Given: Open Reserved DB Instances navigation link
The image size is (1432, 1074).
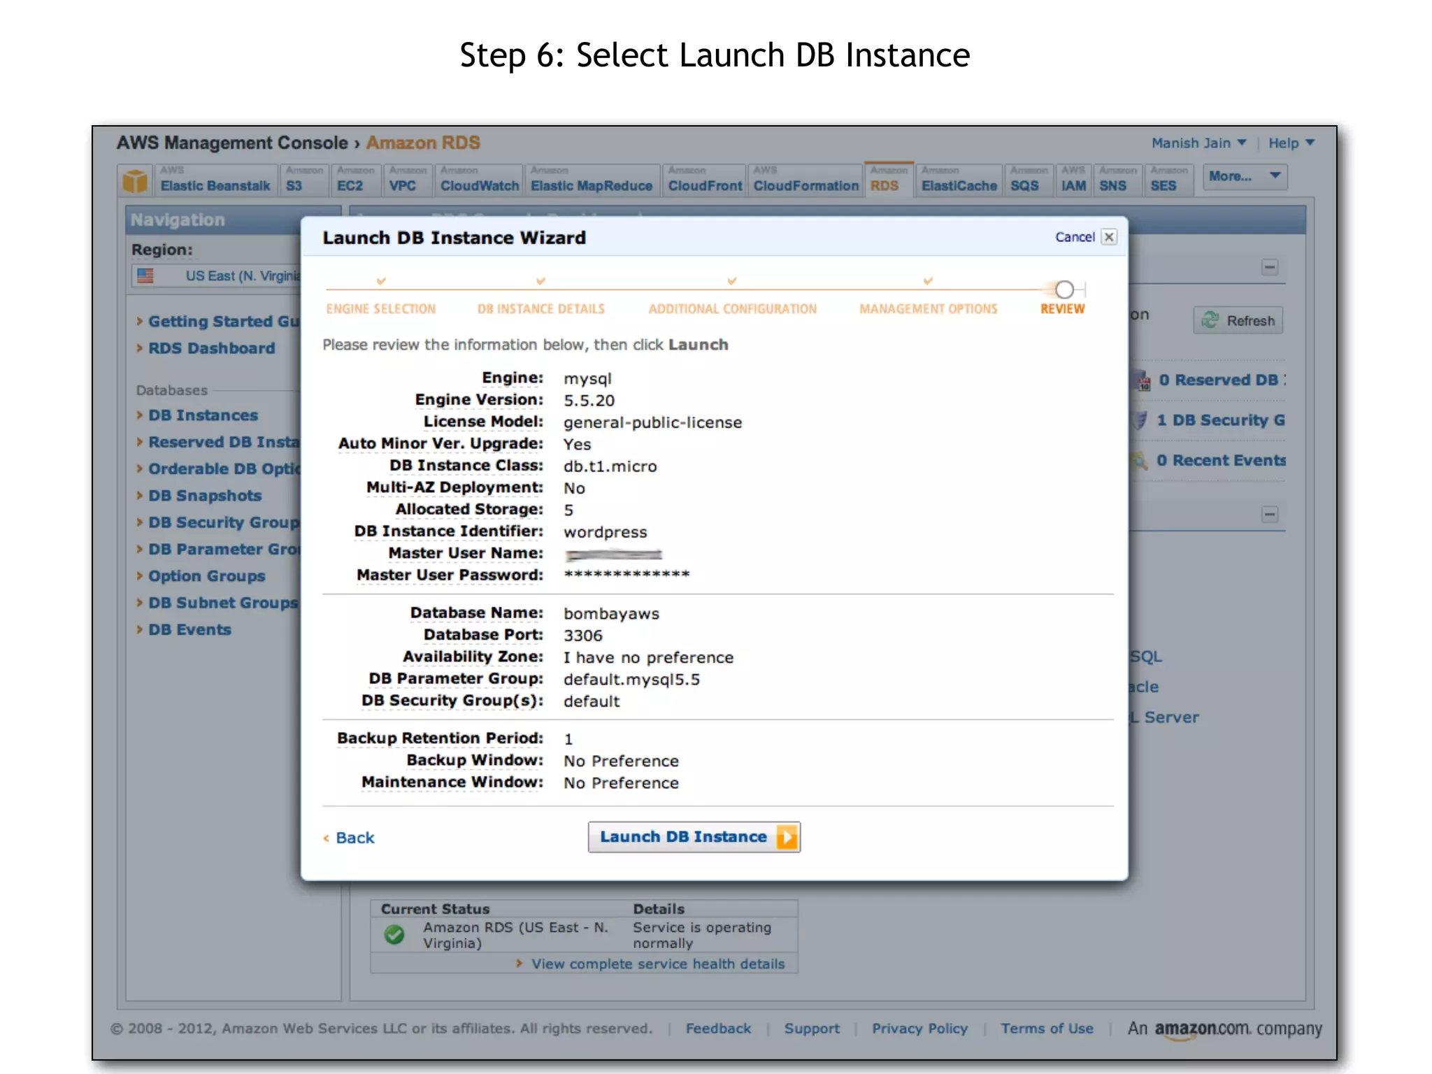Looking at the screenshot, I should click(223, 442).
